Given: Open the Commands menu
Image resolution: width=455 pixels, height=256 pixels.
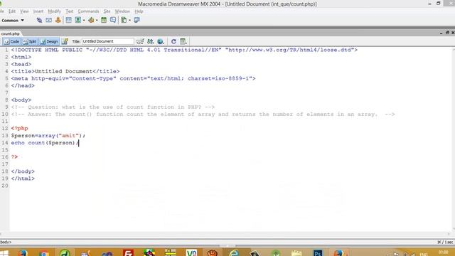Looking at the screenshot, I should (x=88, y=11).
